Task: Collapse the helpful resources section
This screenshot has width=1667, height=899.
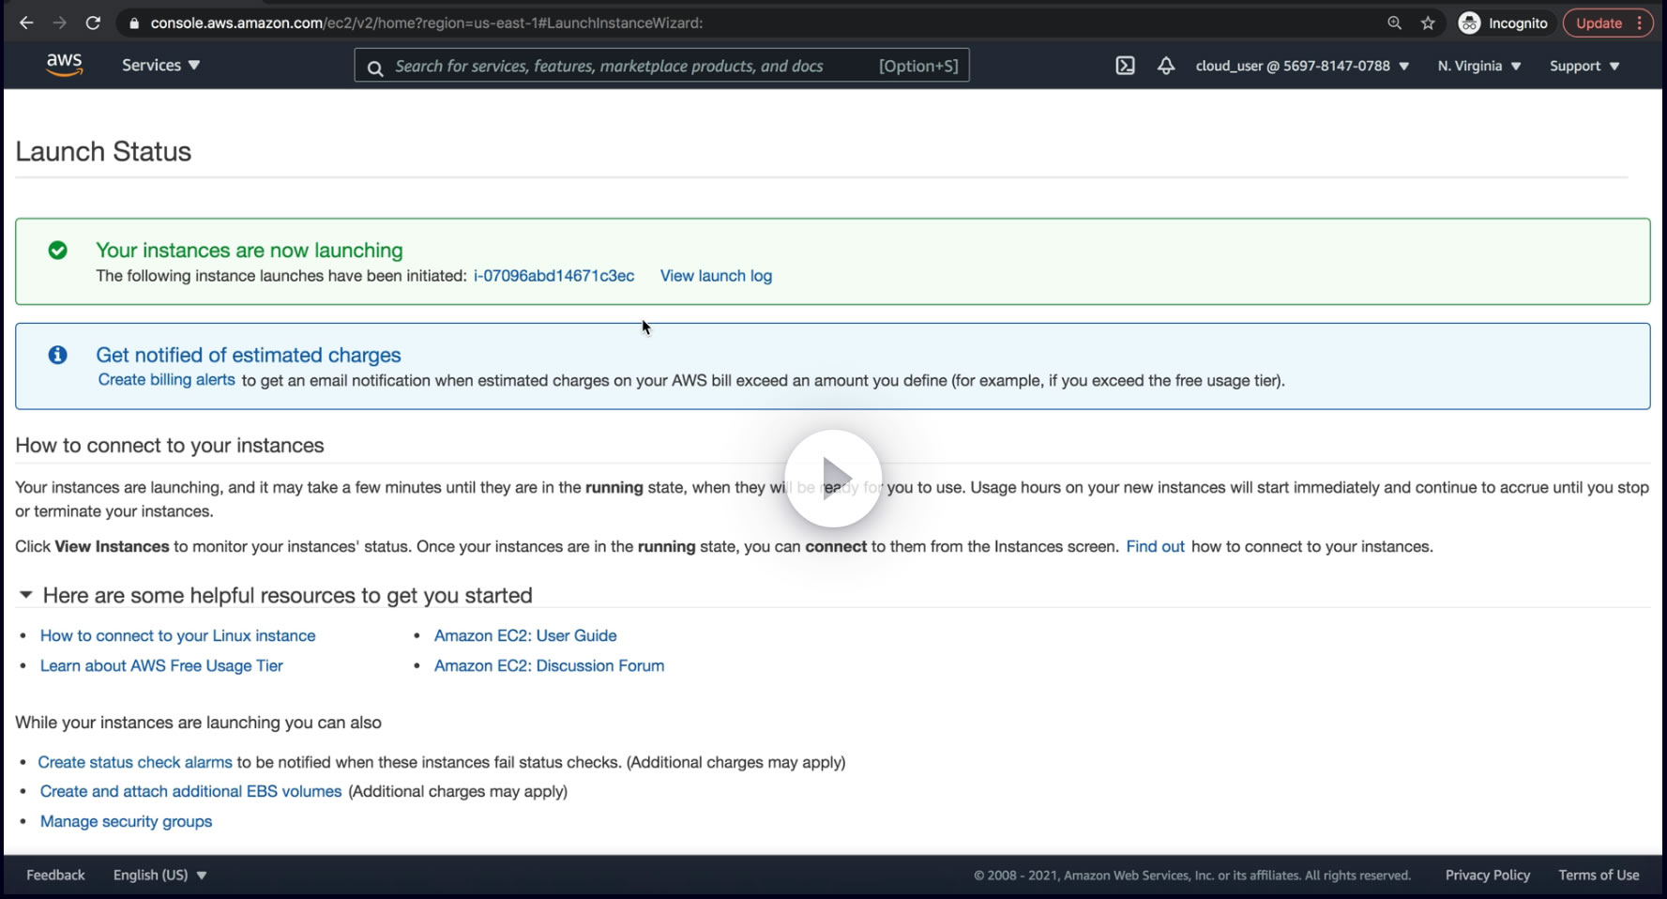Action: (x=26, y=595)
